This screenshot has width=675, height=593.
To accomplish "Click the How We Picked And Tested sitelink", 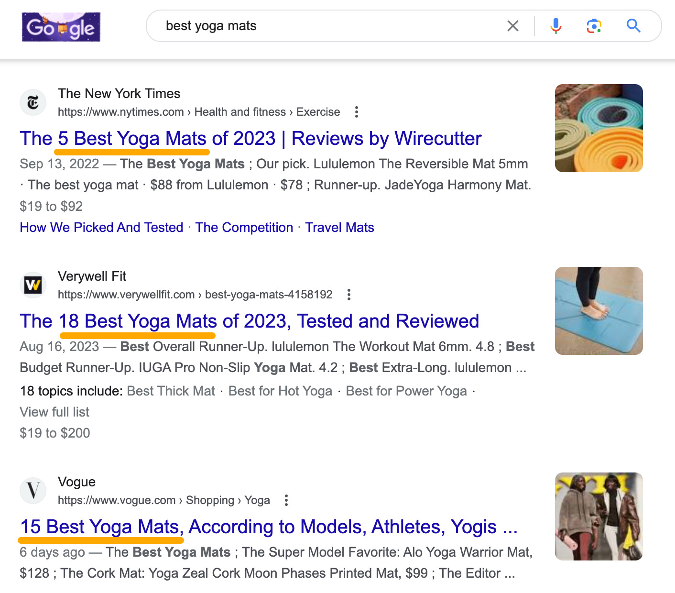I will [101, 227].
